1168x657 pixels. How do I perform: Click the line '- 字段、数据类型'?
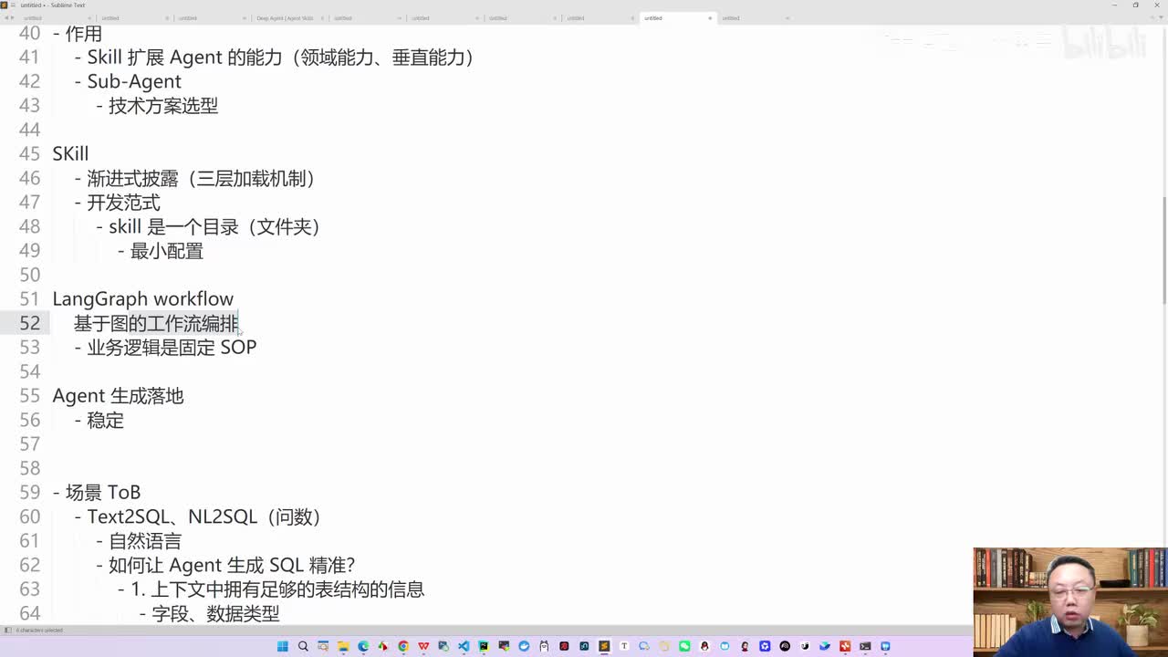(210, 613)
